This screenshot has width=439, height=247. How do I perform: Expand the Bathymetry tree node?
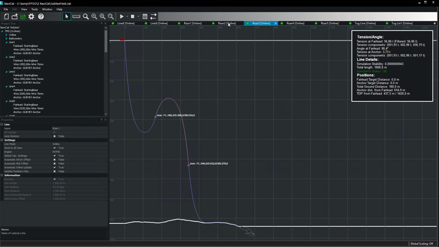pyautogui.click(x=7, y=38)
